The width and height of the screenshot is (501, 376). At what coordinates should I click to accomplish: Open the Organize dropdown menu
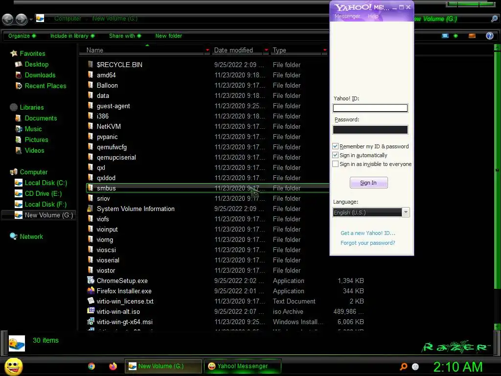click(x=22, y=36)
